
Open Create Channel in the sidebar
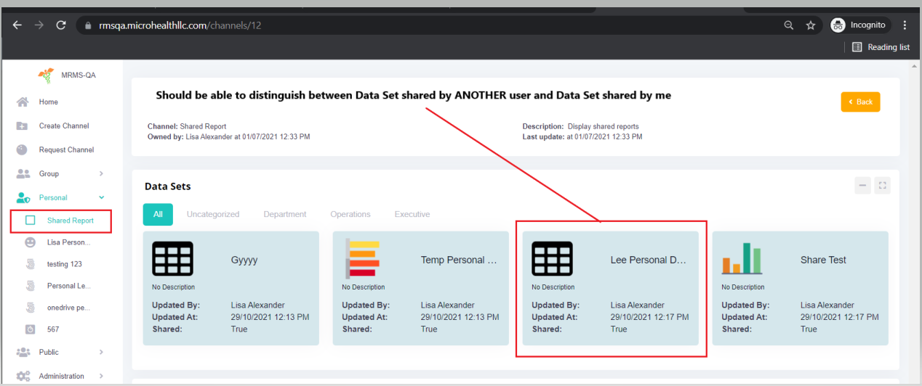(x=64, y=126)
